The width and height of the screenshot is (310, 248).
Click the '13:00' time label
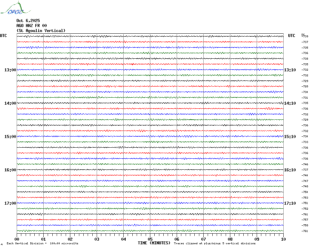(10, 70)
